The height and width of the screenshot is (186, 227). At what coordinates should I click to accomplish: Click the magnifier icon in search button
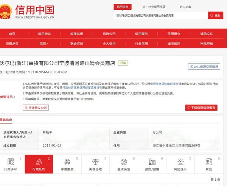pos(212,16)
